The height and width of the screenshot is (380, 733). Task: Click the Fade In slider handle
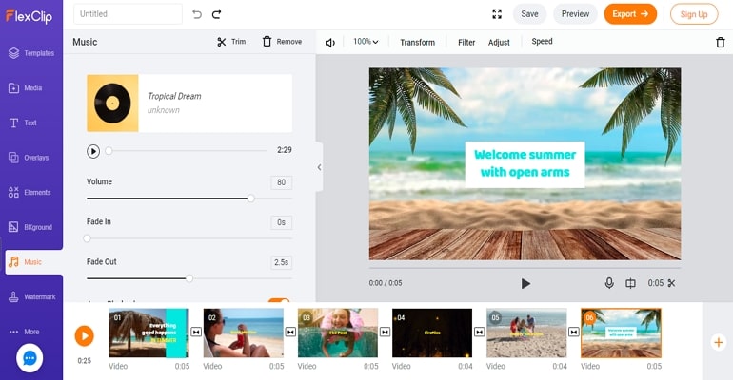pos(87,238)
